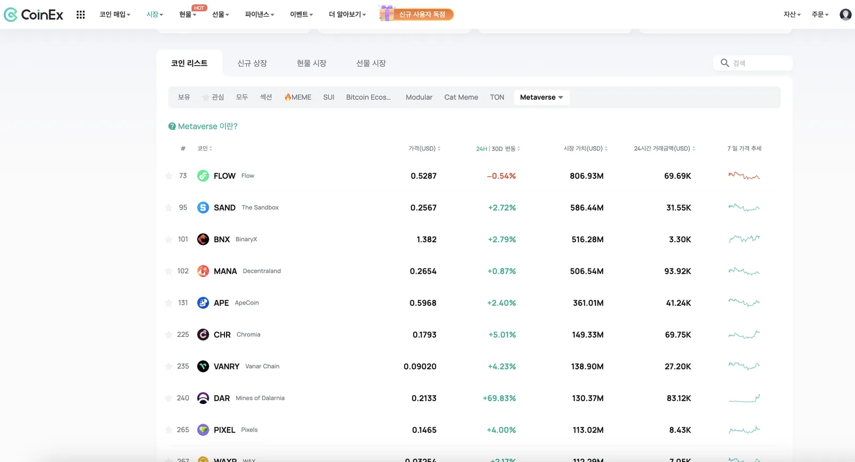Expand the 현물 dropdown menu
This screenshot has width=855, height=462.
(188, 14)
